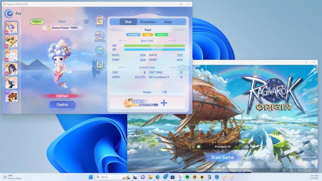Screen dimensions: 322x181
Task: Open the pet Summon menu
Action: tap(99, 36)
